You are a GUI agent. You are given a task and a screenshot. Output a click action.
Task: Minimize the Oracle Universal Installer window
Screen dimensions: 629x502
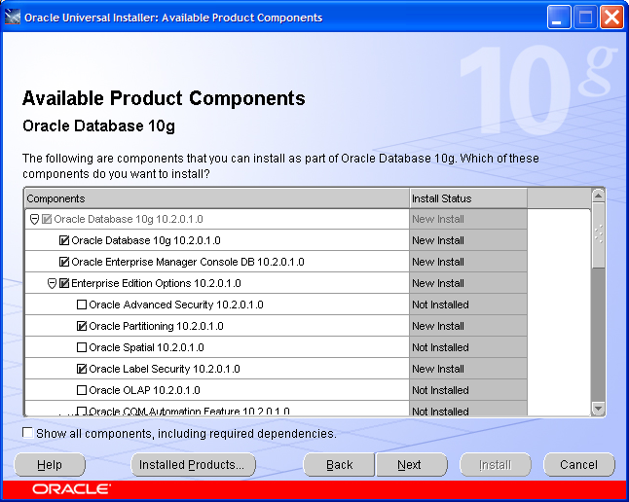559,18
